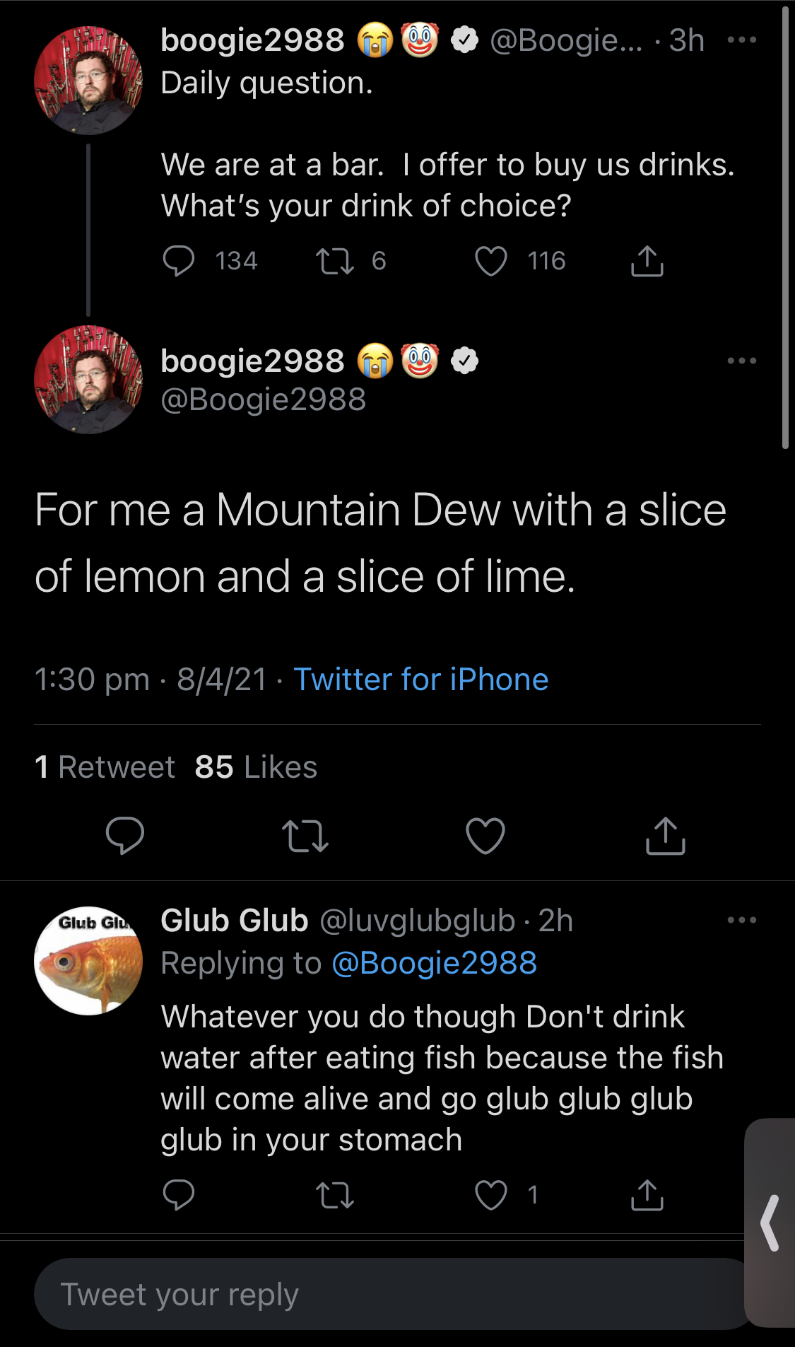Like the Mountain Dew tweet
795x1347 pixels.
pyautogui.click(x=485, y=836)
